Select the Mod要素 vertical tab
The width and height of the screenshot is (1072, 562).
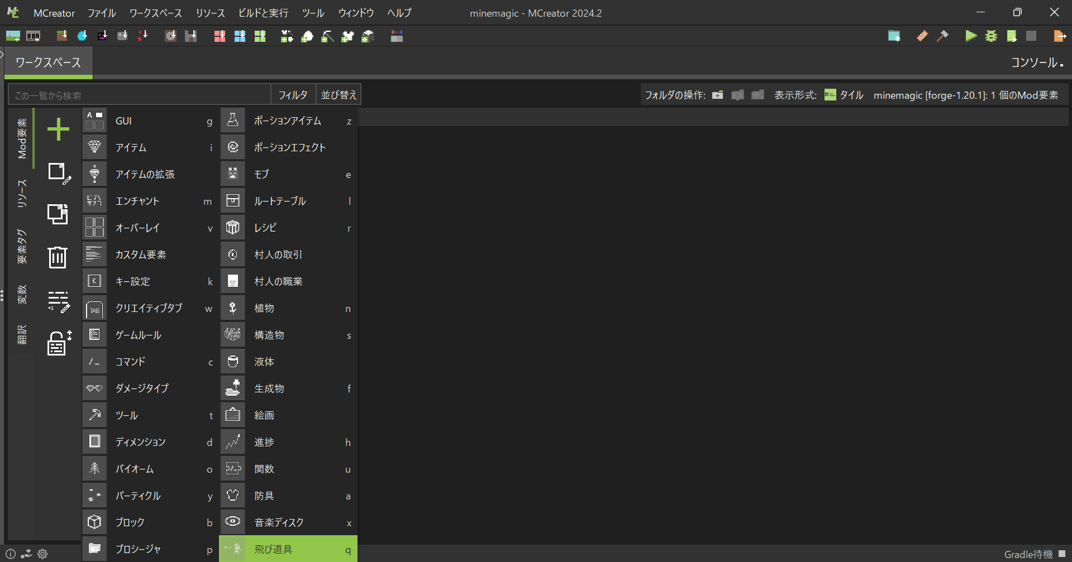click(x=22, y=138)
